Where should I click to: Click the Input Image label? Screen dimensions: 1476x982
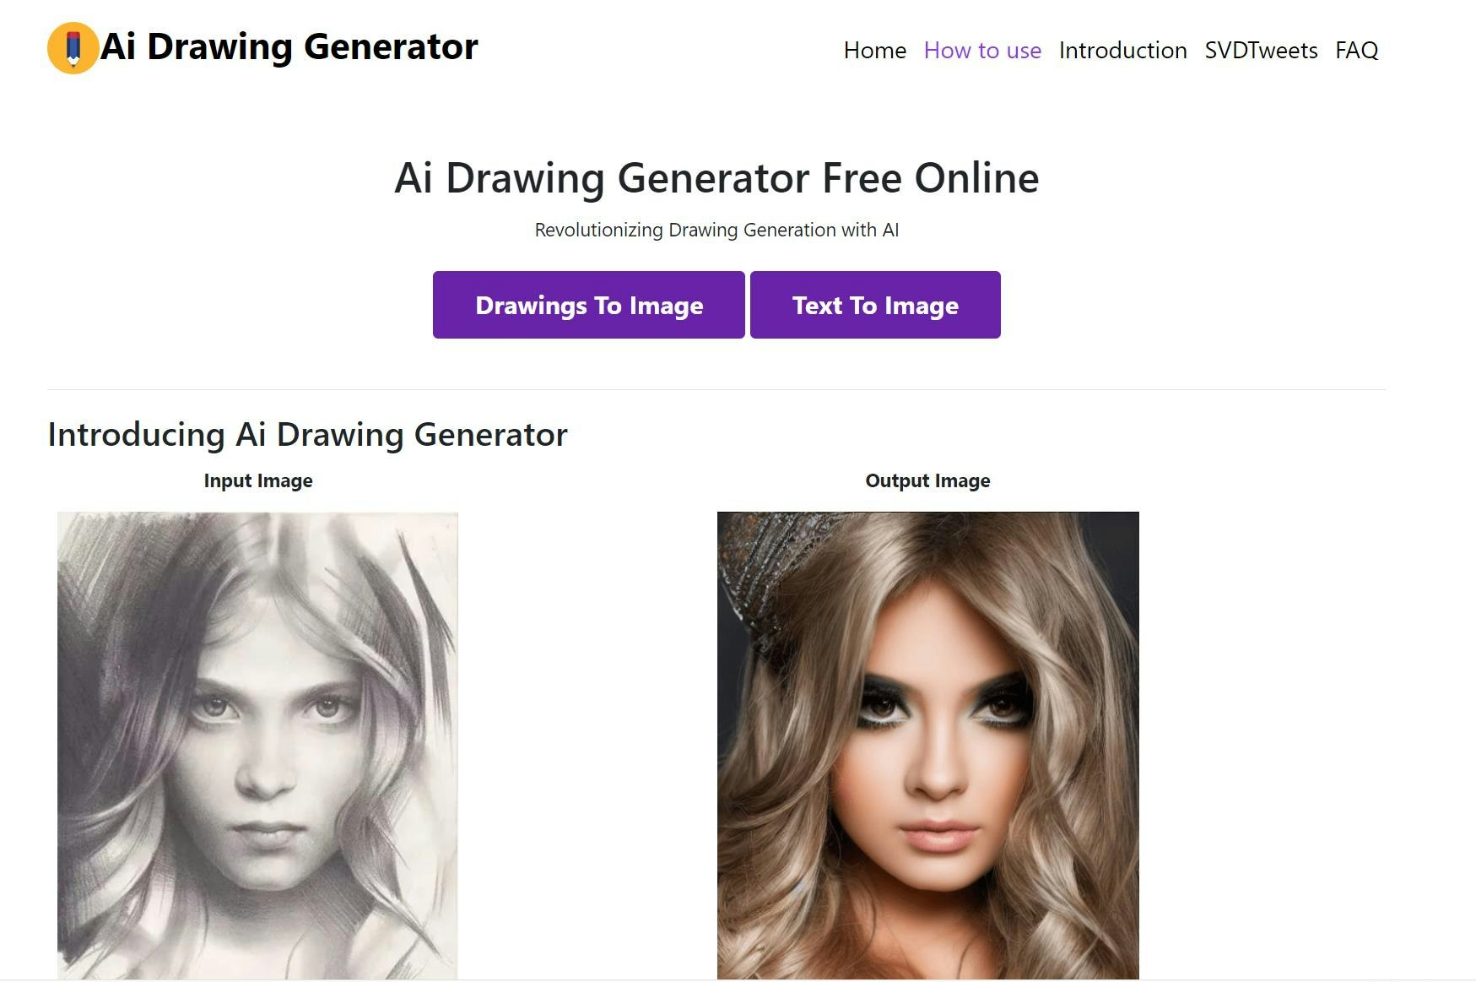click(258, 480)
